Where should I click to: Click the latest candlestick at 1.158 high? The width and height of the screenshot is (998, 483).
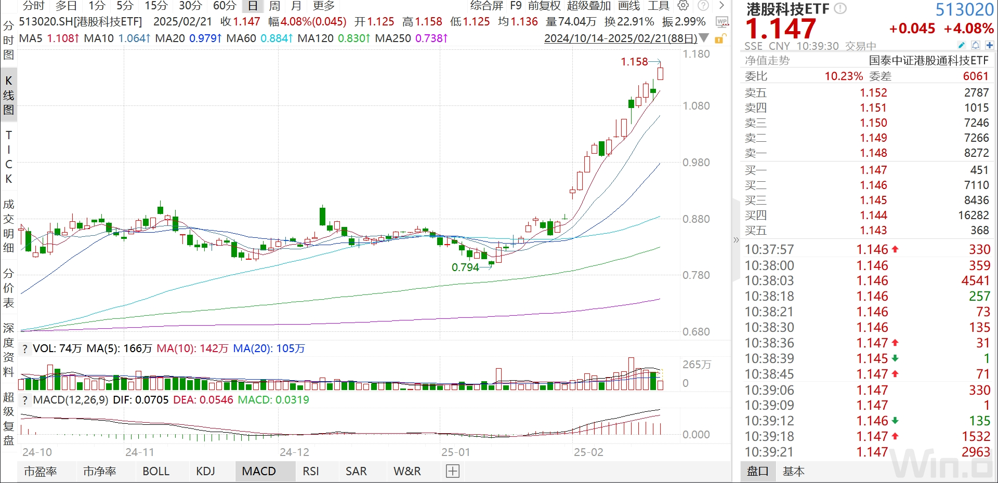click(660, 74)
